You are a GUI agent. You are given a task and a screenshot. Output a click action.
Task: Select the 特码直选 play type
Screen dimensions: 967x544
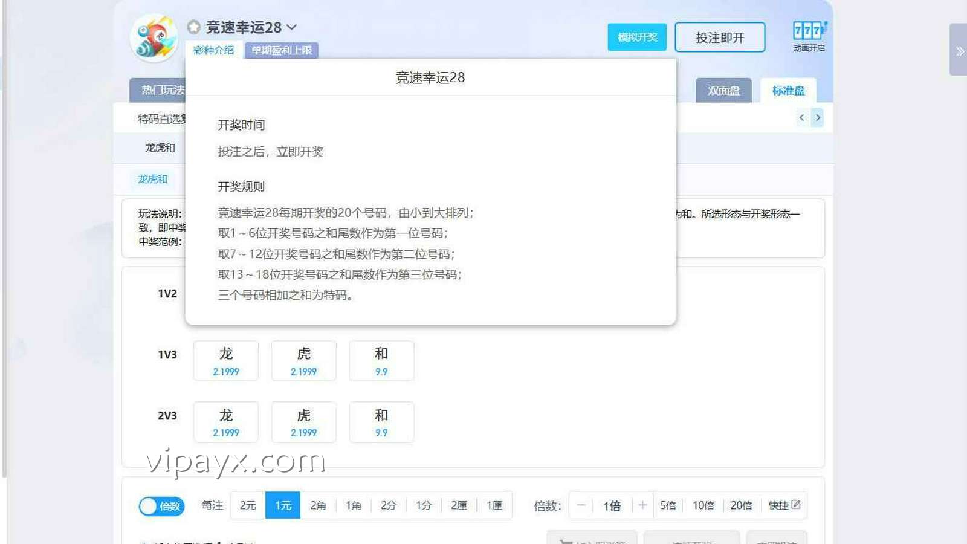(161, 119)
